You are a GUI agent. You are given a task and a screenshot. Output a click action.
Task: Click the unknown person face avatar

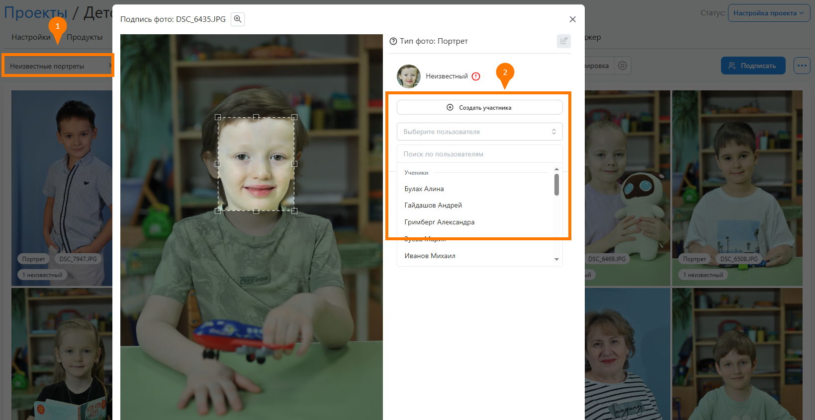409,76
